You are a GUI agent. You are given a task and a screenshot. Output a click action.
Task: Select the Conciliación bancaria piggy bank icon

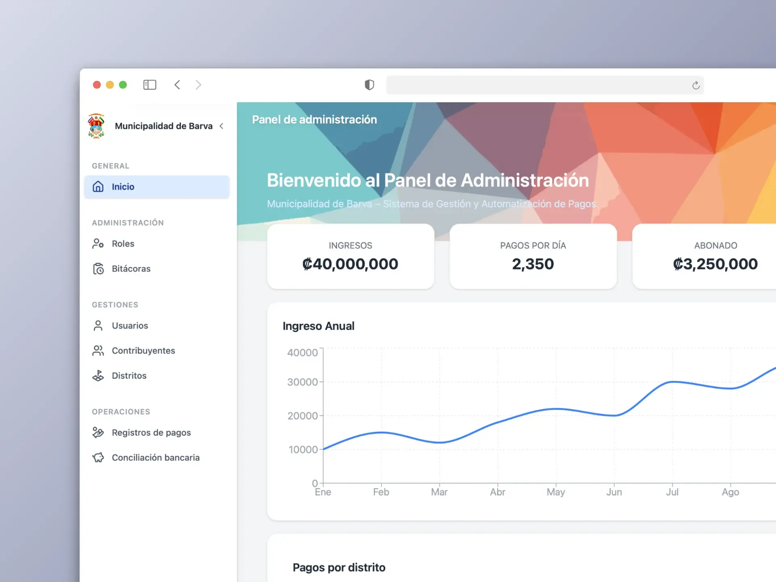(x=98, y=458)
